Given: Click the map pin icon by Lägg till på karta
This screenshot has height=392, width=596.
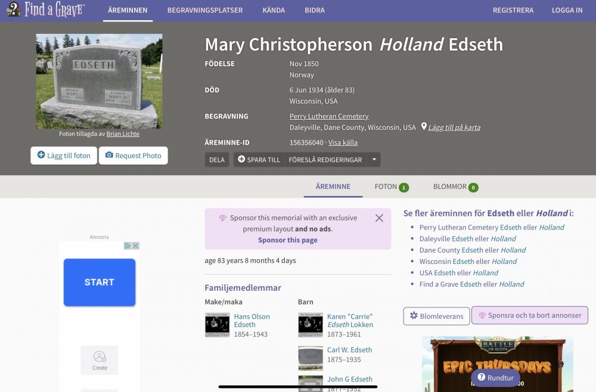Looking at the screenshot, I should pos(424,127).
